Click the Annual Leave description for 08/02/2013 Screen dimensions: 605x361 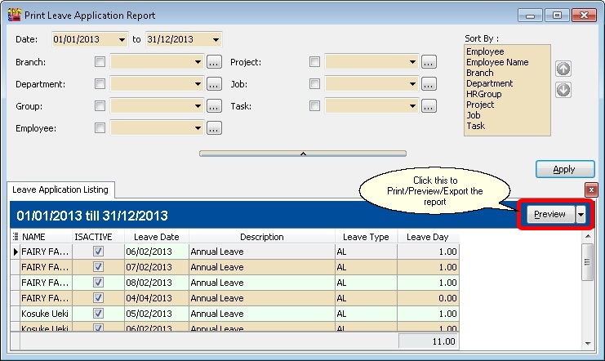pos(261,283)
